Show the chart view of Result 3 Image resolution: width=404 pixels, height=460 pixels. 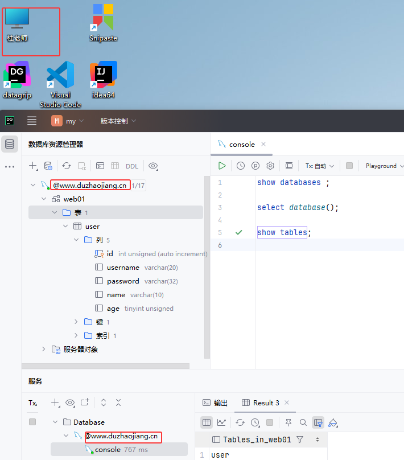(x=221, y=422)
